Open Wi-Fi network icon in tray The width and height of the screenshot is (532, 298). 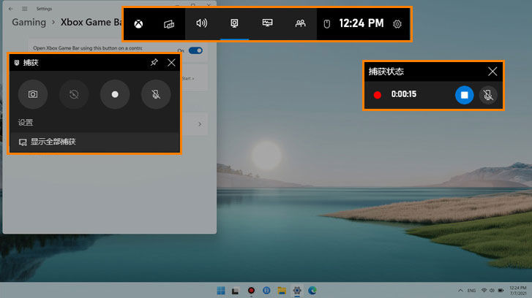[x=484, y=290]
